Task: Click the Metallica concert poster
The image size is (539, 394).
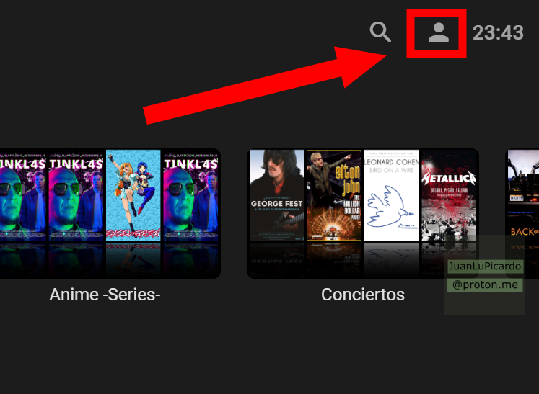Action: [449, 195]
